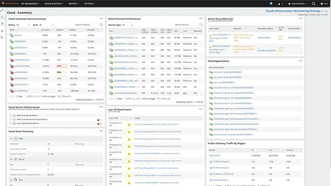Click red critical count icon for Azure Demo
The image size is (331, 186).
[x=98, y=124]
